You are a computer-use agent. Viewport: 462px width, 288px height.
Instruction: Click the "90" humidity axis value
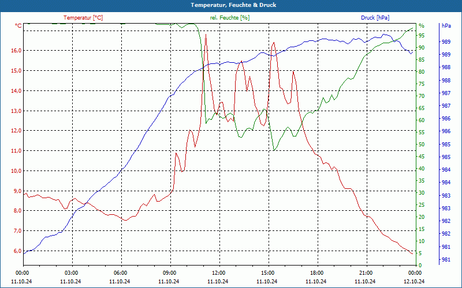[x=422, y=48]
